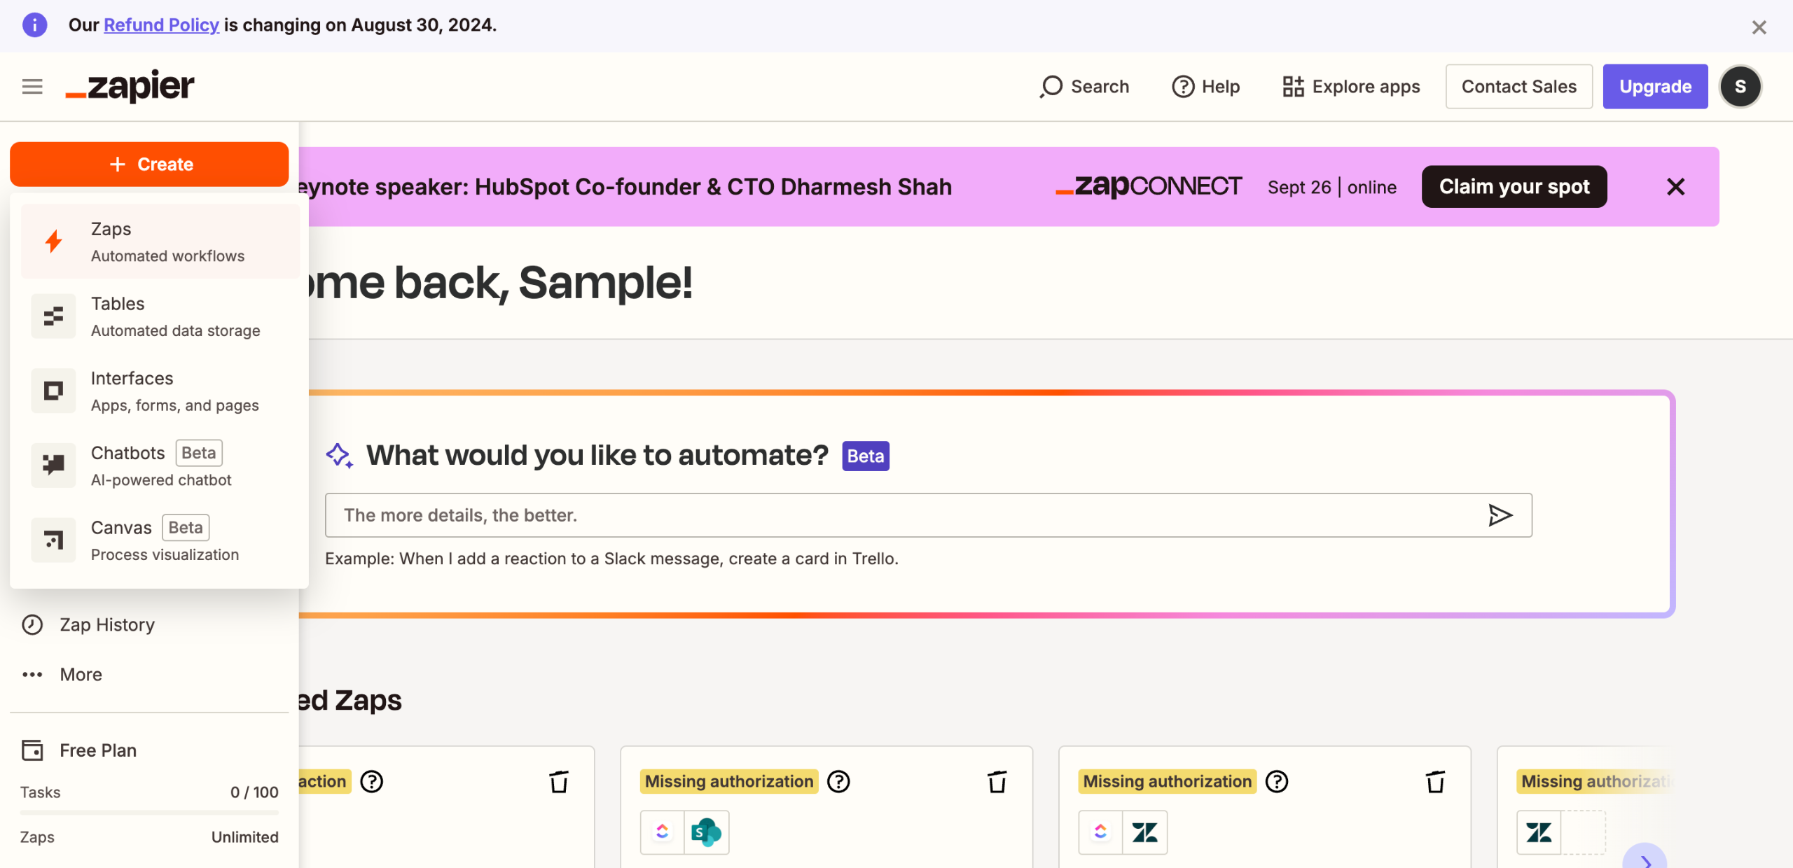Expand the More sidebar item
Image resolution: width=1793 pixels, height=868 pixels.
tap(80, 674)
